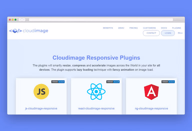
Task: Select Customers in the top navigation
Action: (149, 28)
